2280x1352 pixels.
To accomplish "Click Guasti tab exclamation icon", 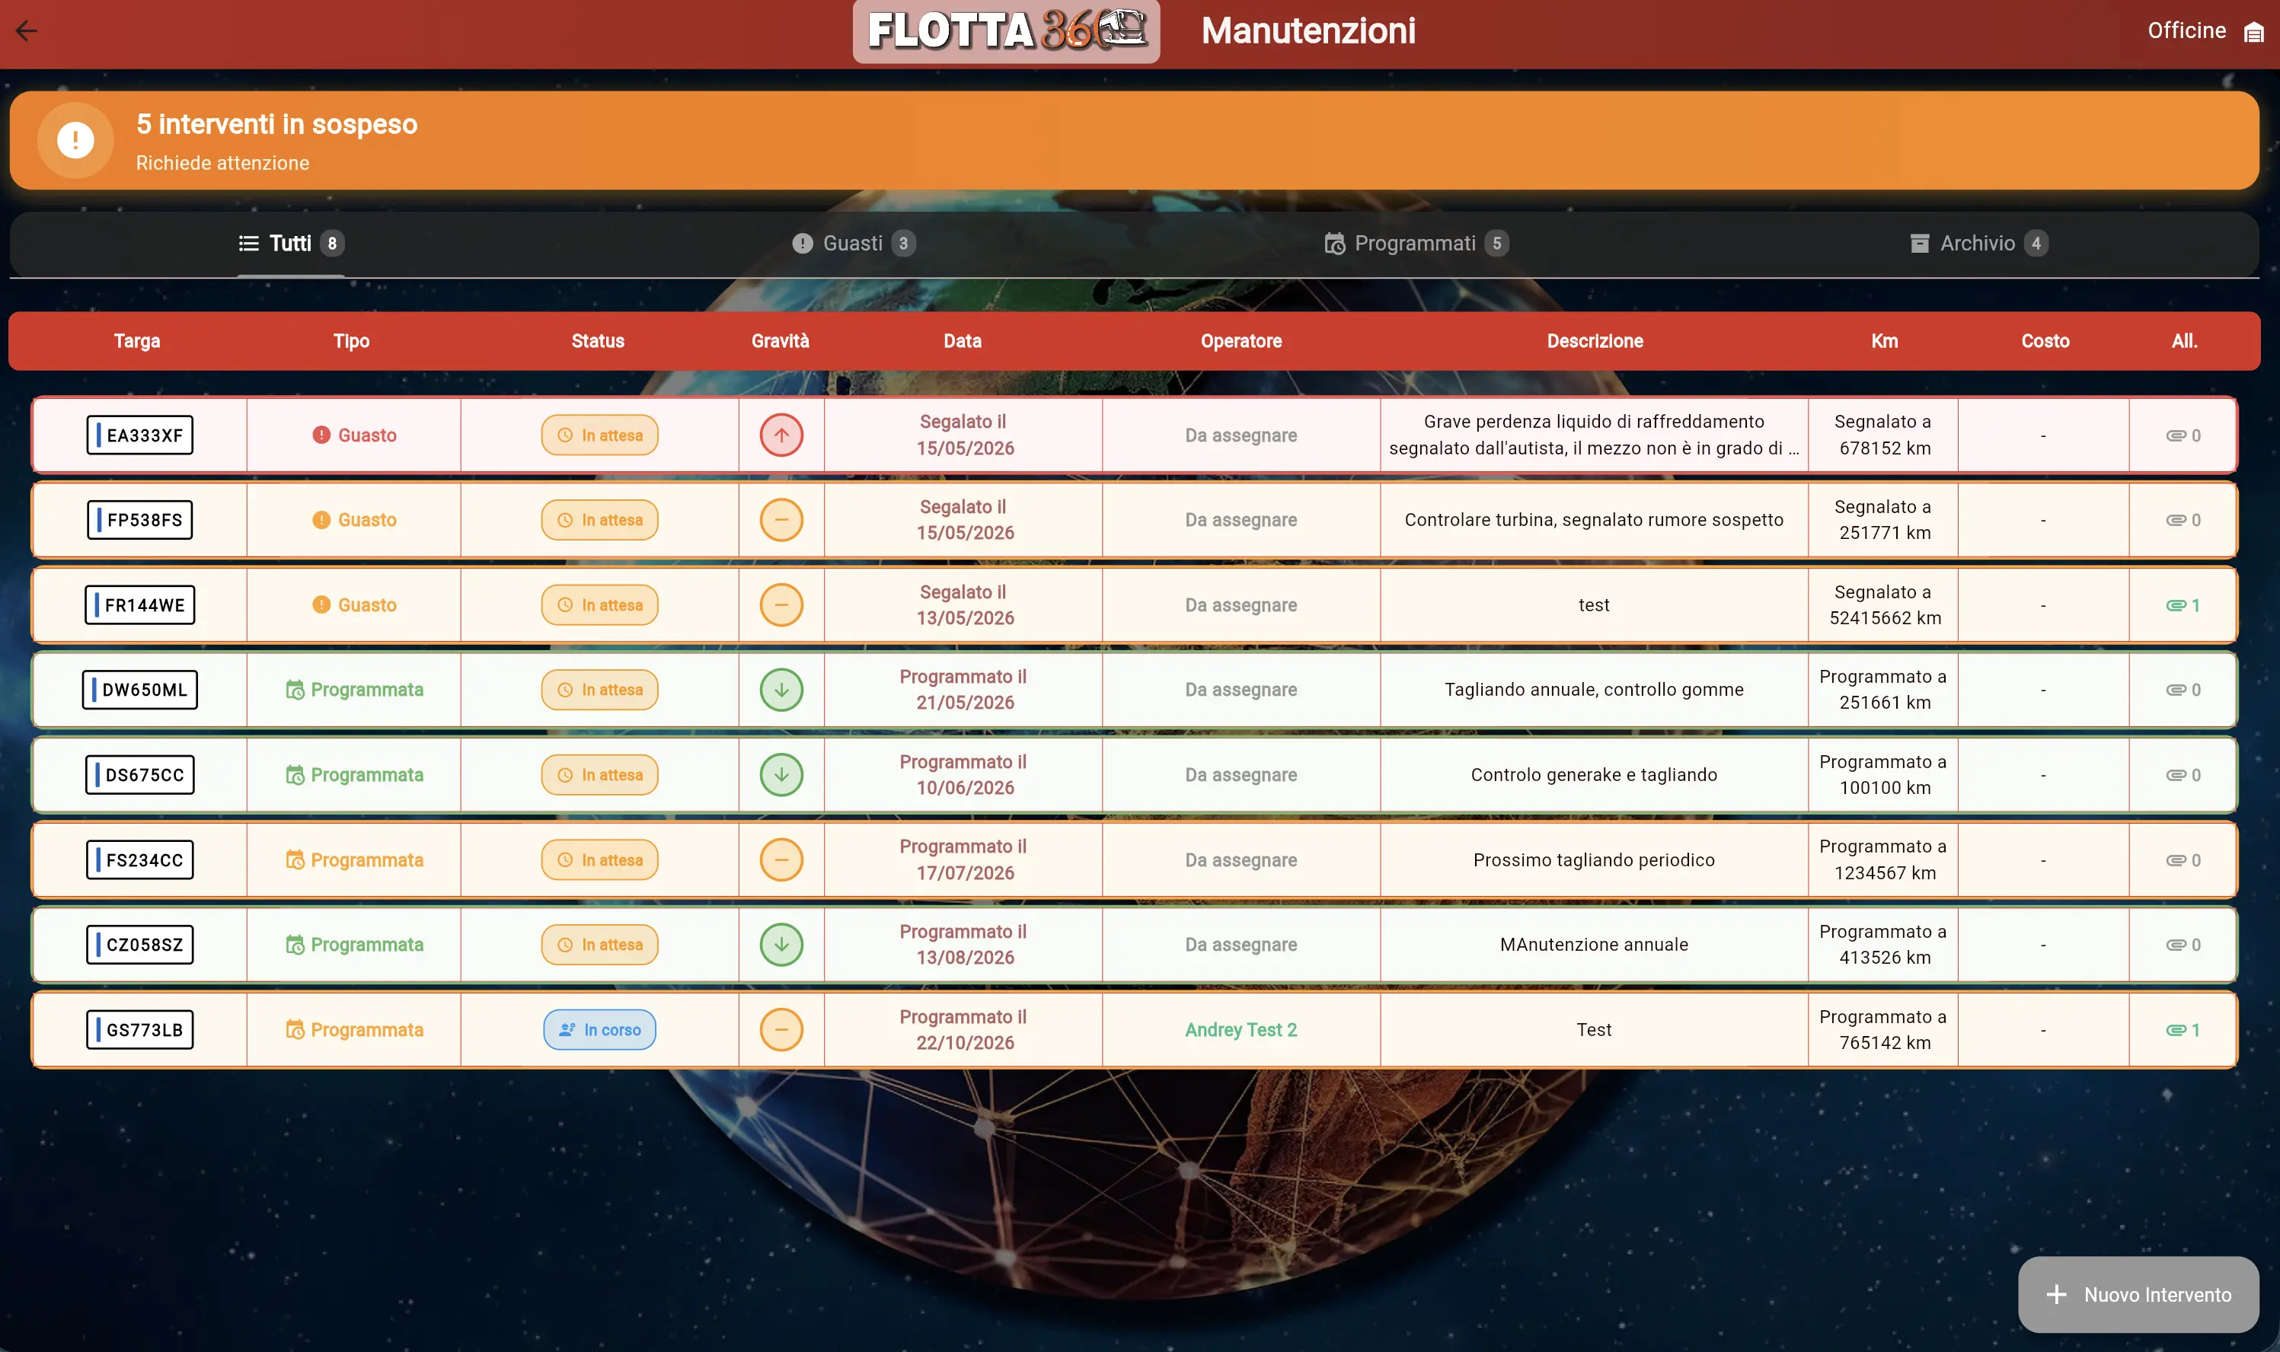I will pyautogui.click(x=802, y=244).
